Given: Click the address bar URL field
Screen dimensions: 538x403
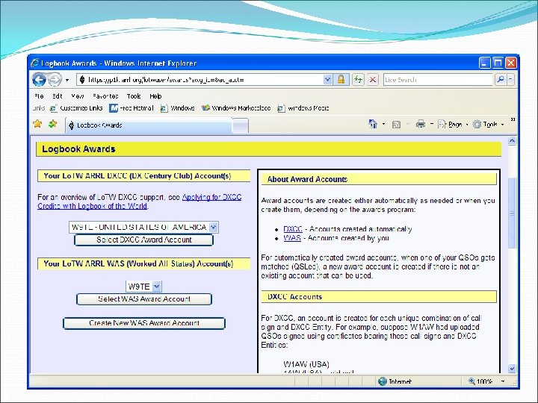Looking at the screenshot, I should (200, 80).
